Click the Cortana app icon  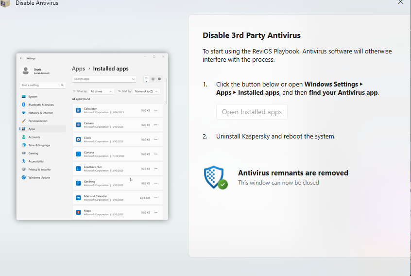point(78,154)
